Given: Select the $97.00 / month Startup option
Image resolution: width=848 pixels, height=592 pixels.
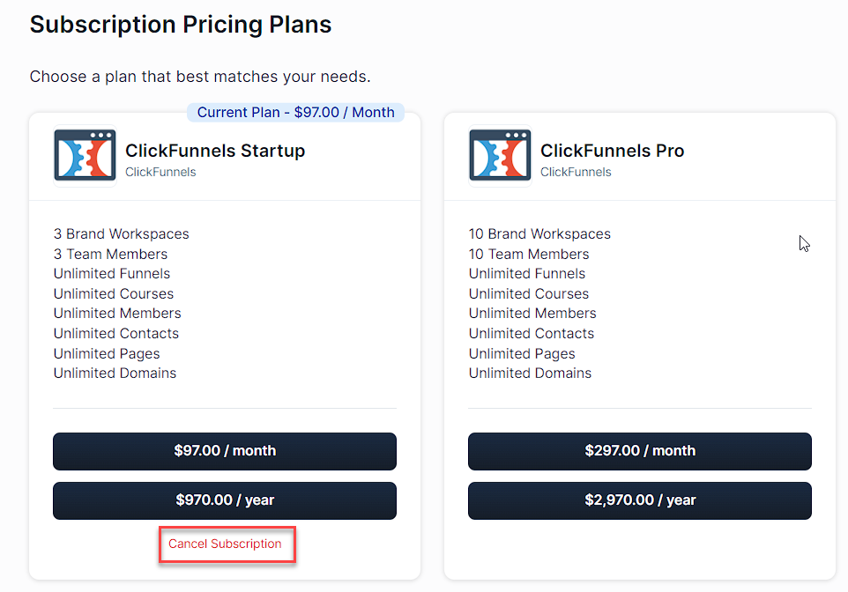Looking at the screenshot, I should pyautogui.click(x=224, y=451).
